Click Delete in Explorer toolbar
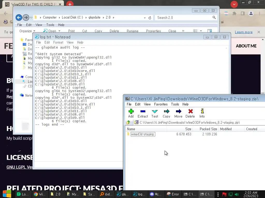The width and height of the screenshot is (265, 198). click(x=114, y=31)
